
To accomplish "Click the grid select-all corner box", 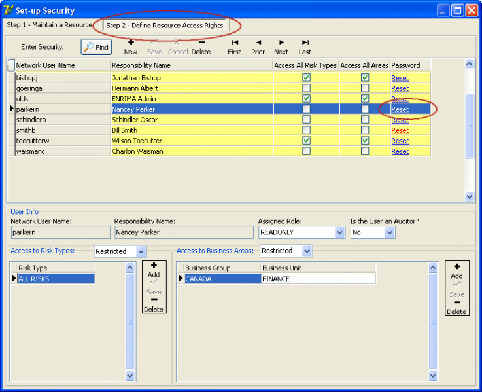I will pos(11,65).
